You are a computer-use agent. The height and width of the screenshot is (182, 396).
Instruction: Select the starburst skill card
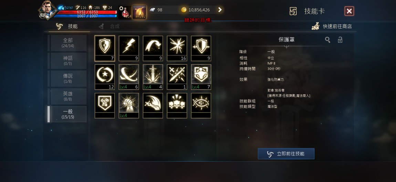point(177,48)
